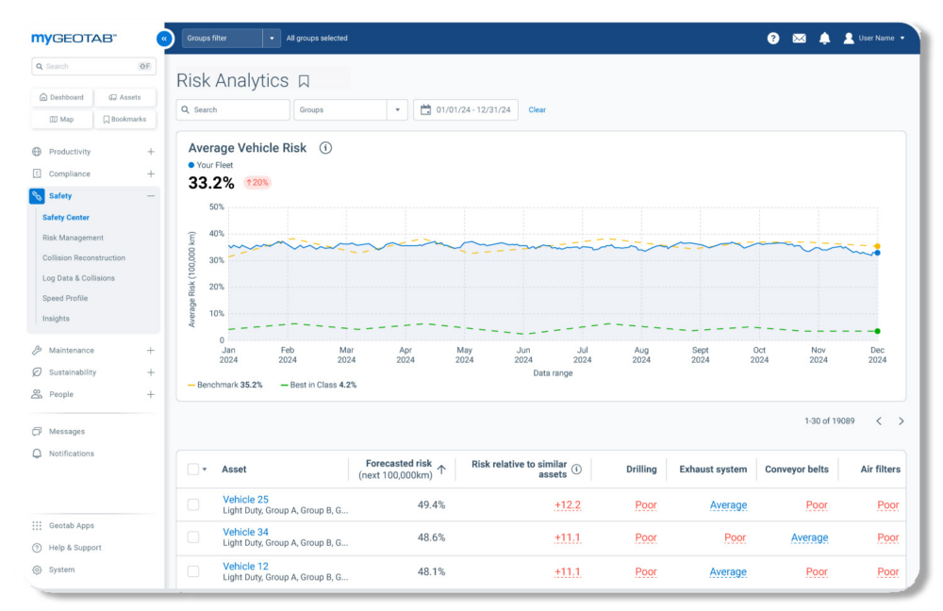
Task: Open the Vehicle 12 asset link
Action: pyautogui.click(x=245, y=567)
